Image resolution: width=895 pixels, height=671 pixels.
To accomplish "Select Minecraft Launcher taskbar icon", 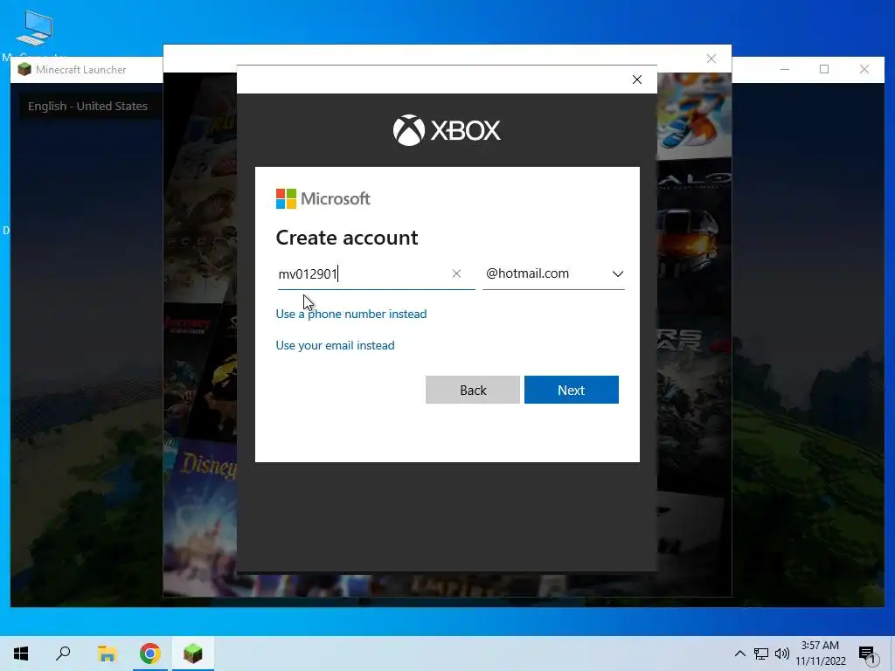I will (193, 654).
